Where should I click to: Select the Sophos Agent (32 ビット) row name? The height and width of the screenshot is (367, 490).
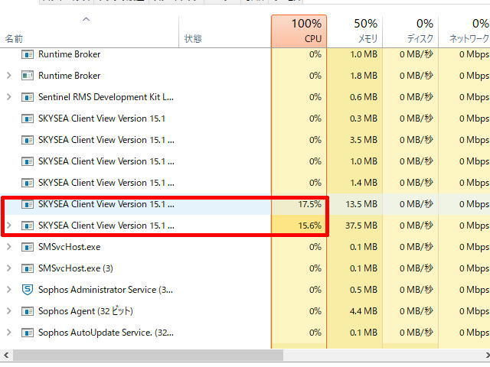tap(86, 311)
